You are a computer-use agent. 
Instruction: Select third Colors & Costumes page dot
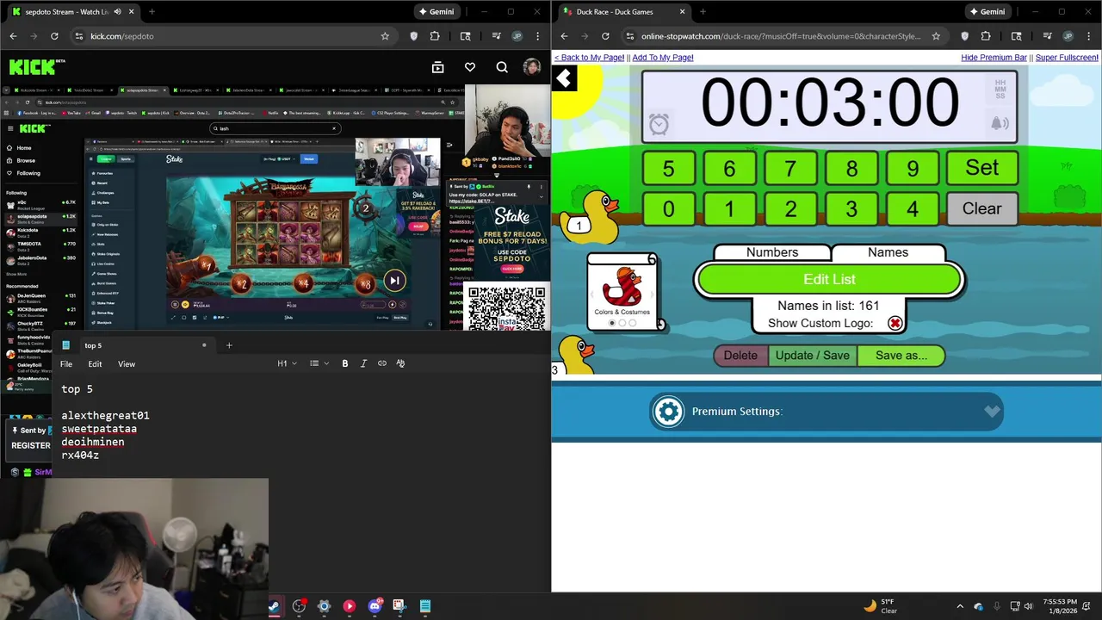click(x=633, y=323)
